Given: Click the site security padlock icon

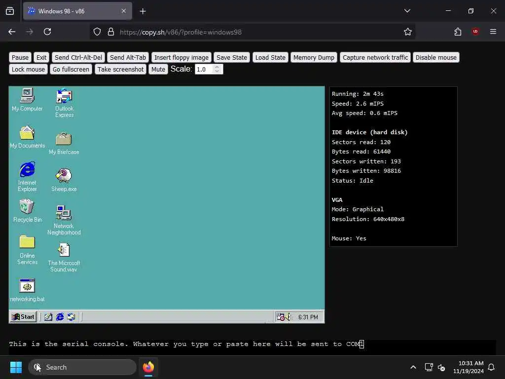Looking at the screenshot, I should (x=111, y=32).
